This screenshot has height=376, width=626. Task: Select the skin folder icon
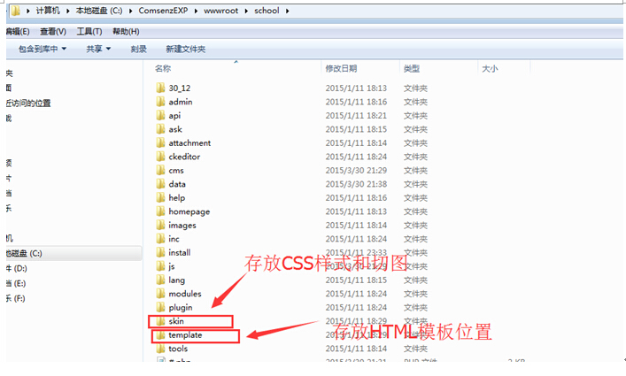pos(160,321)
